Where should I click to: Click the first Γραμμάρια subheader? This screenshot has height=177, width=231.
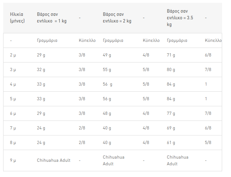point(47,41)
